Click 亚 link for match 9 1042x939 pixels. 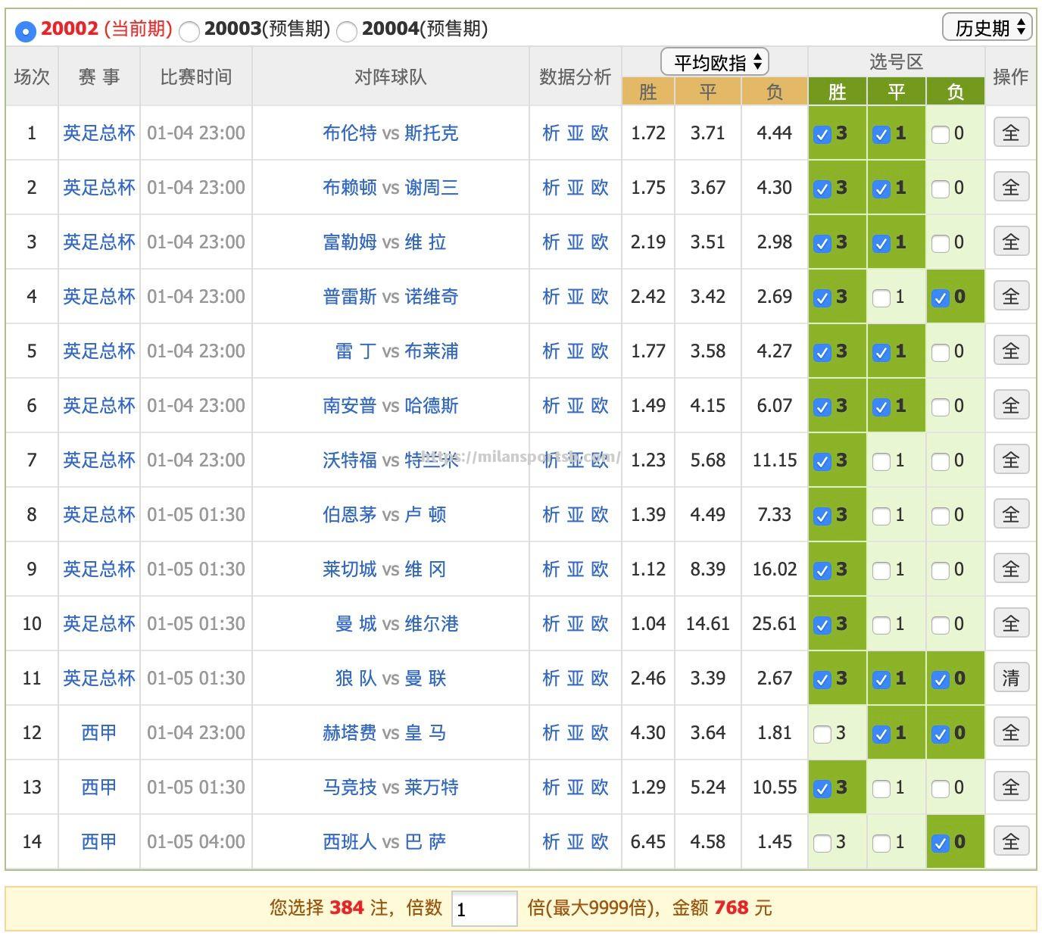coord(576,569)
